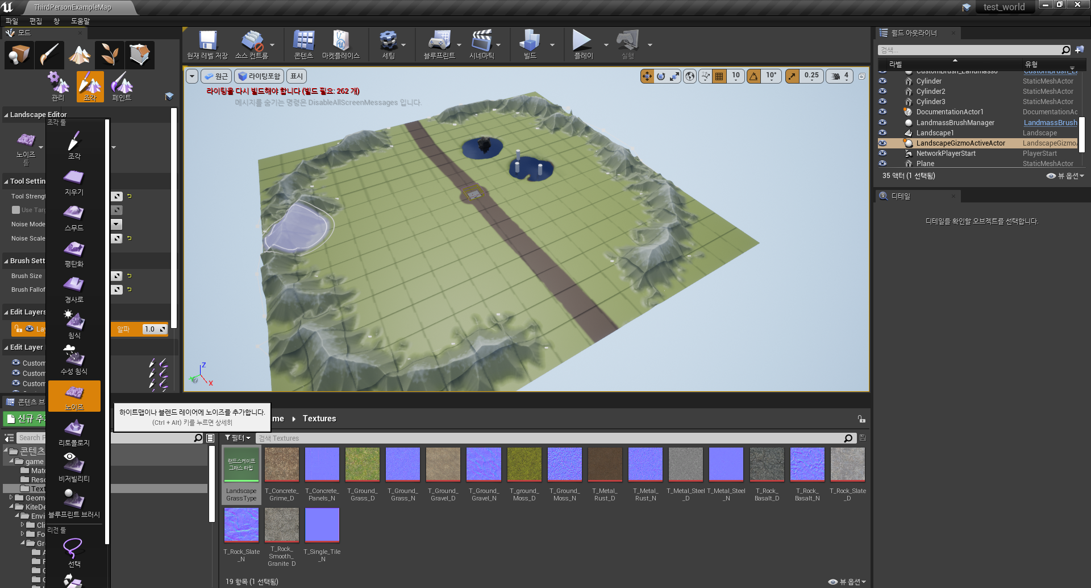Adjust the Alpha 1.0 layer value
This screenshot has width=1091, height=588.
(154, 329)
